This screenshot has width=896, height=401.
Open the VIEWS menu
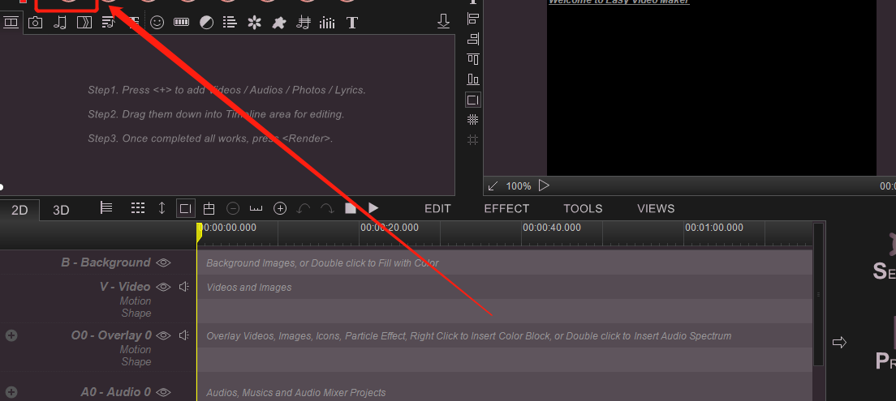(x=656, y=209)
